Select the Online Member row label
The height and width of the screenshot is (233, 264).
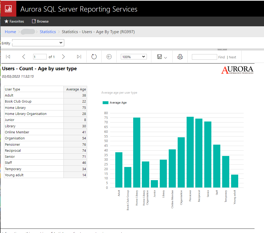pos(17,132)
